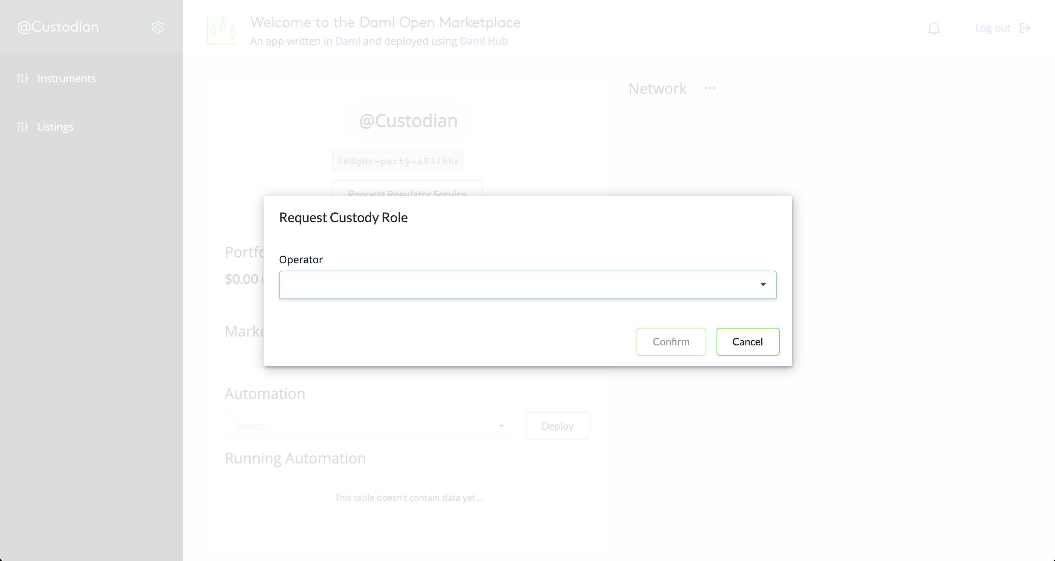Click the Automation section heading
The image size is (1055, 561).
(x=265, y=394)
